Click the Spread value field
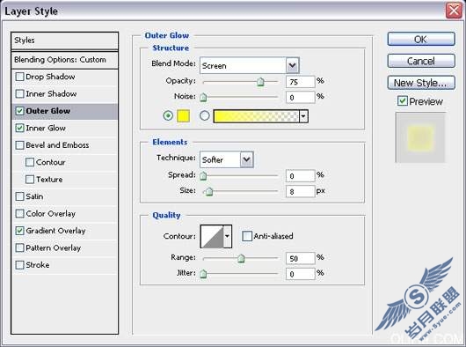The width and height of the screenshot is (466, 347). [300, 176]
